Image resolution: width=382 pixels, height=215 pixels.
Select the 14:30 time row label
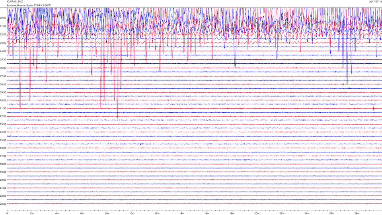point(3,132)
